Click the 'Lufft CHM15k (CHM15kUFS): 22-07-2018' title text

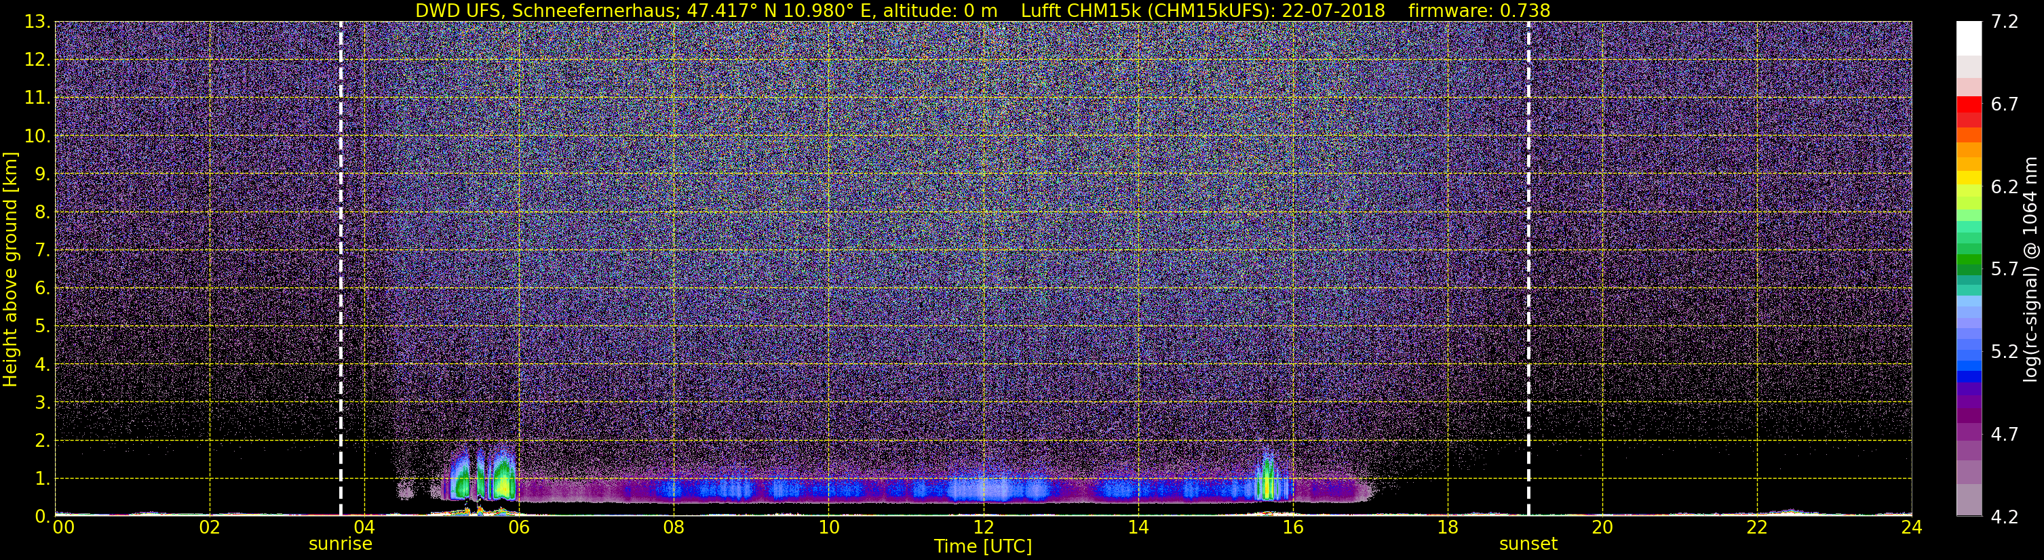[x=1203, y=10]
